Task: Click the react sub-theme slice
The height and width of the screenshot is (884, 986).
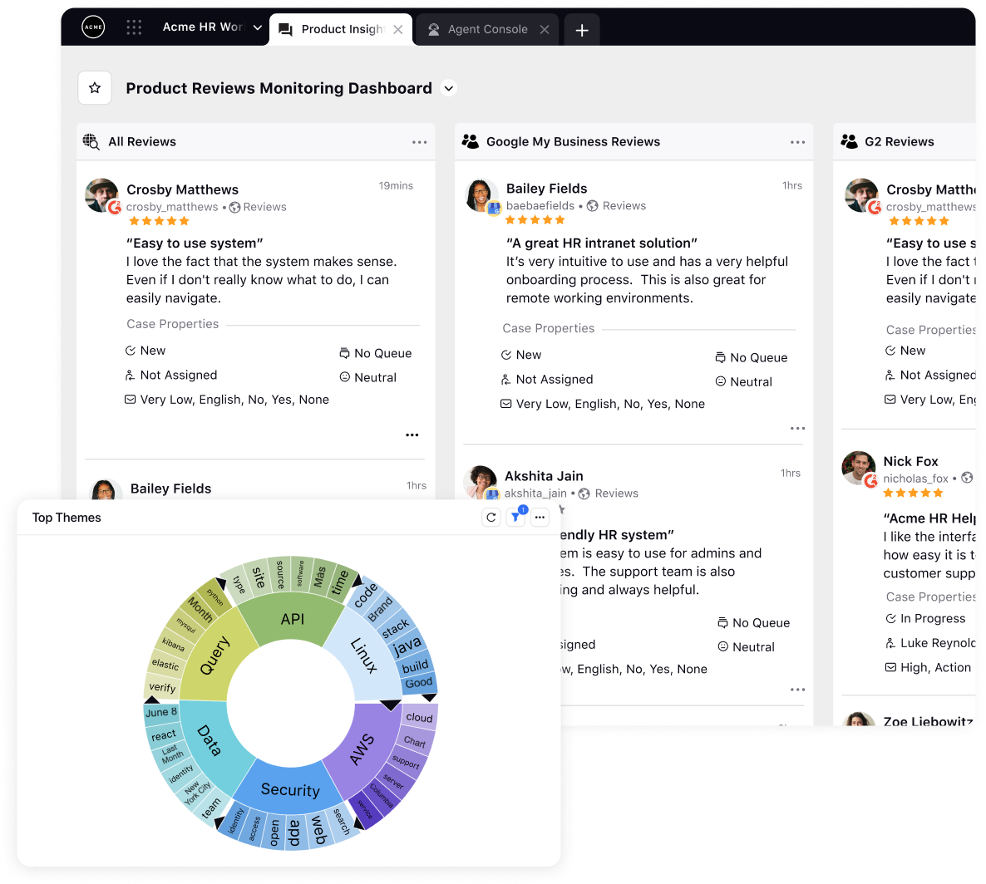Action: (x=164, y=735)
